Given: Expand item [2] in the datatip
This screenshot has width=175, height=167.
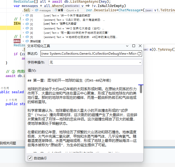Looking at the screenshot, I should coord(23,24).
